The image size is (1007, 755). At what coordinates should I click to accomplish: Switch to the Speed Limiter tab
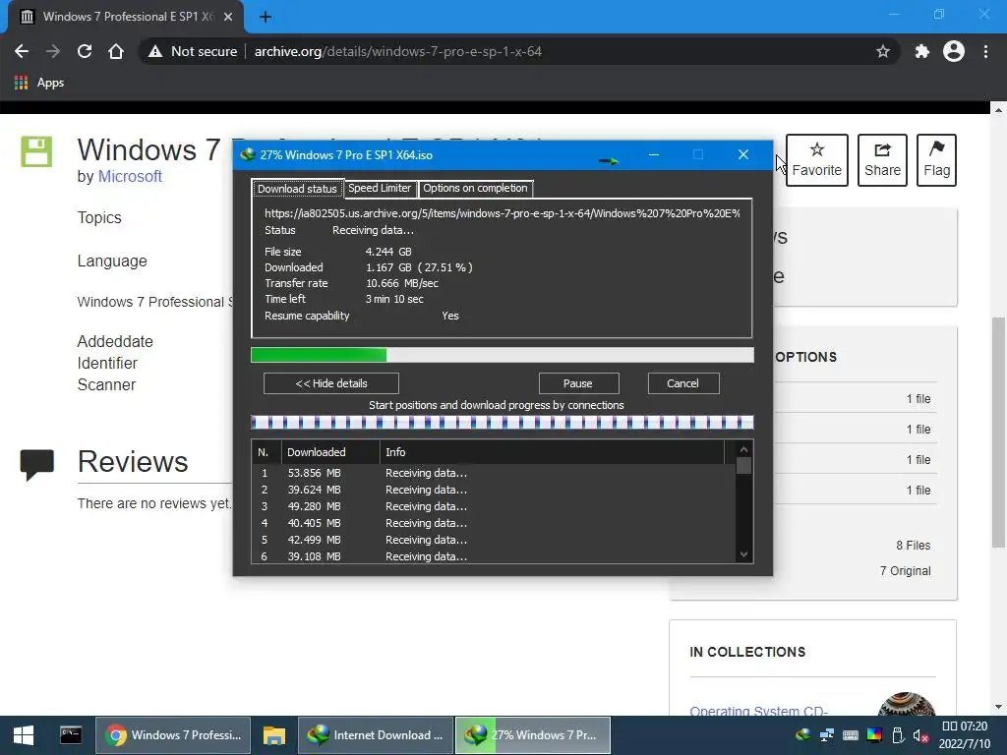(380, 188)
